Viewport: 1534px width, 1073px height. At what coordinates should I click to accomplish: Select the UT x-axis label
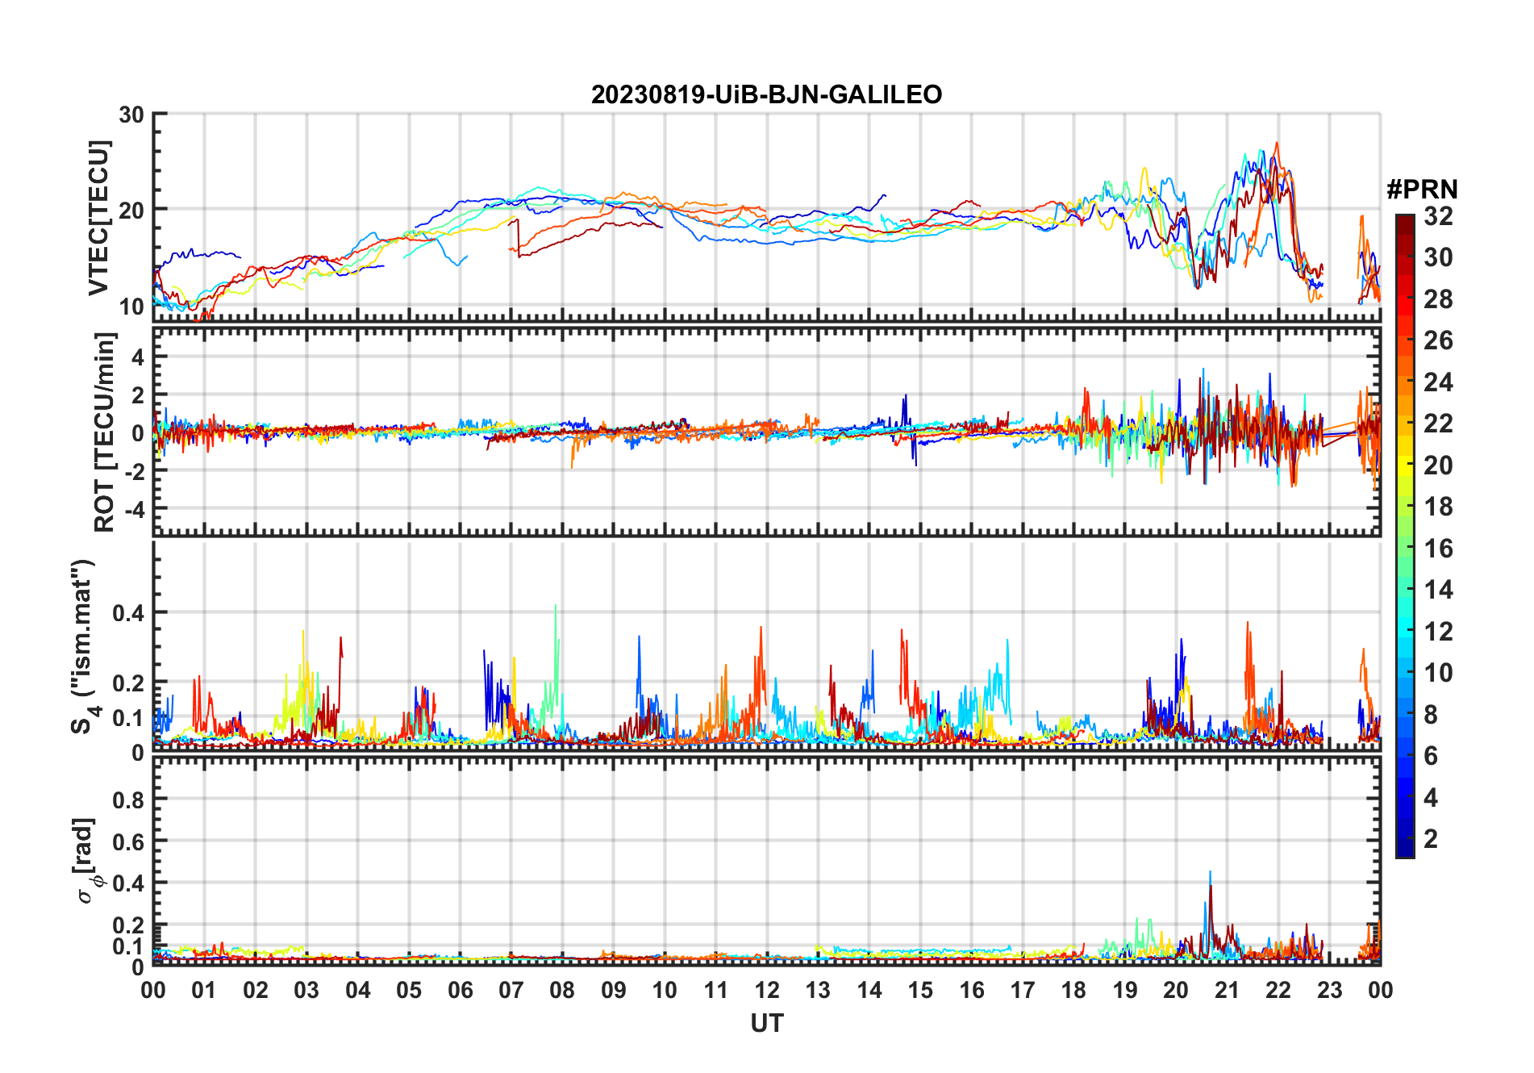(767, 1024)
